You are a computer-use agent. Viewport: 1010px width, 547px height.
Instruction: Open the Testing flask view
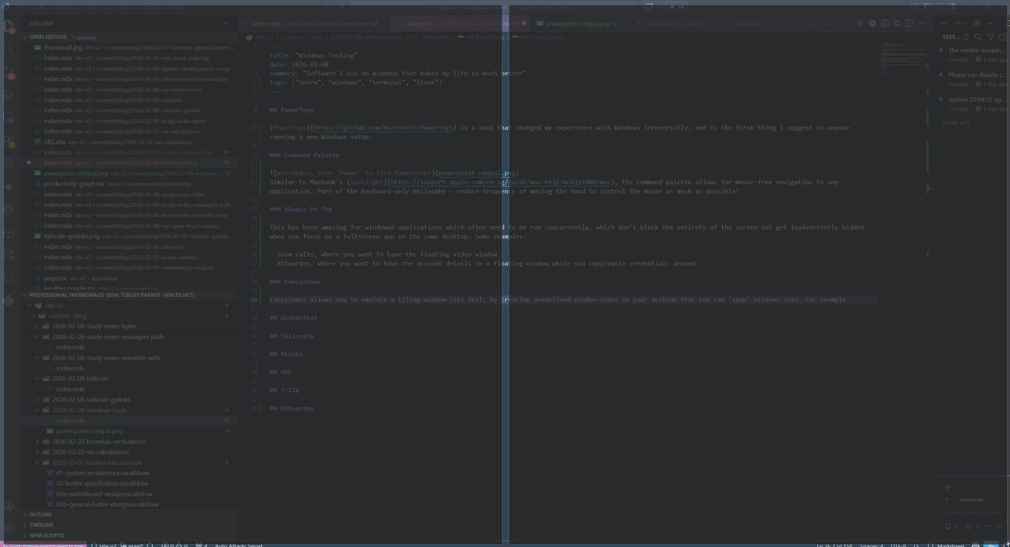9,163
